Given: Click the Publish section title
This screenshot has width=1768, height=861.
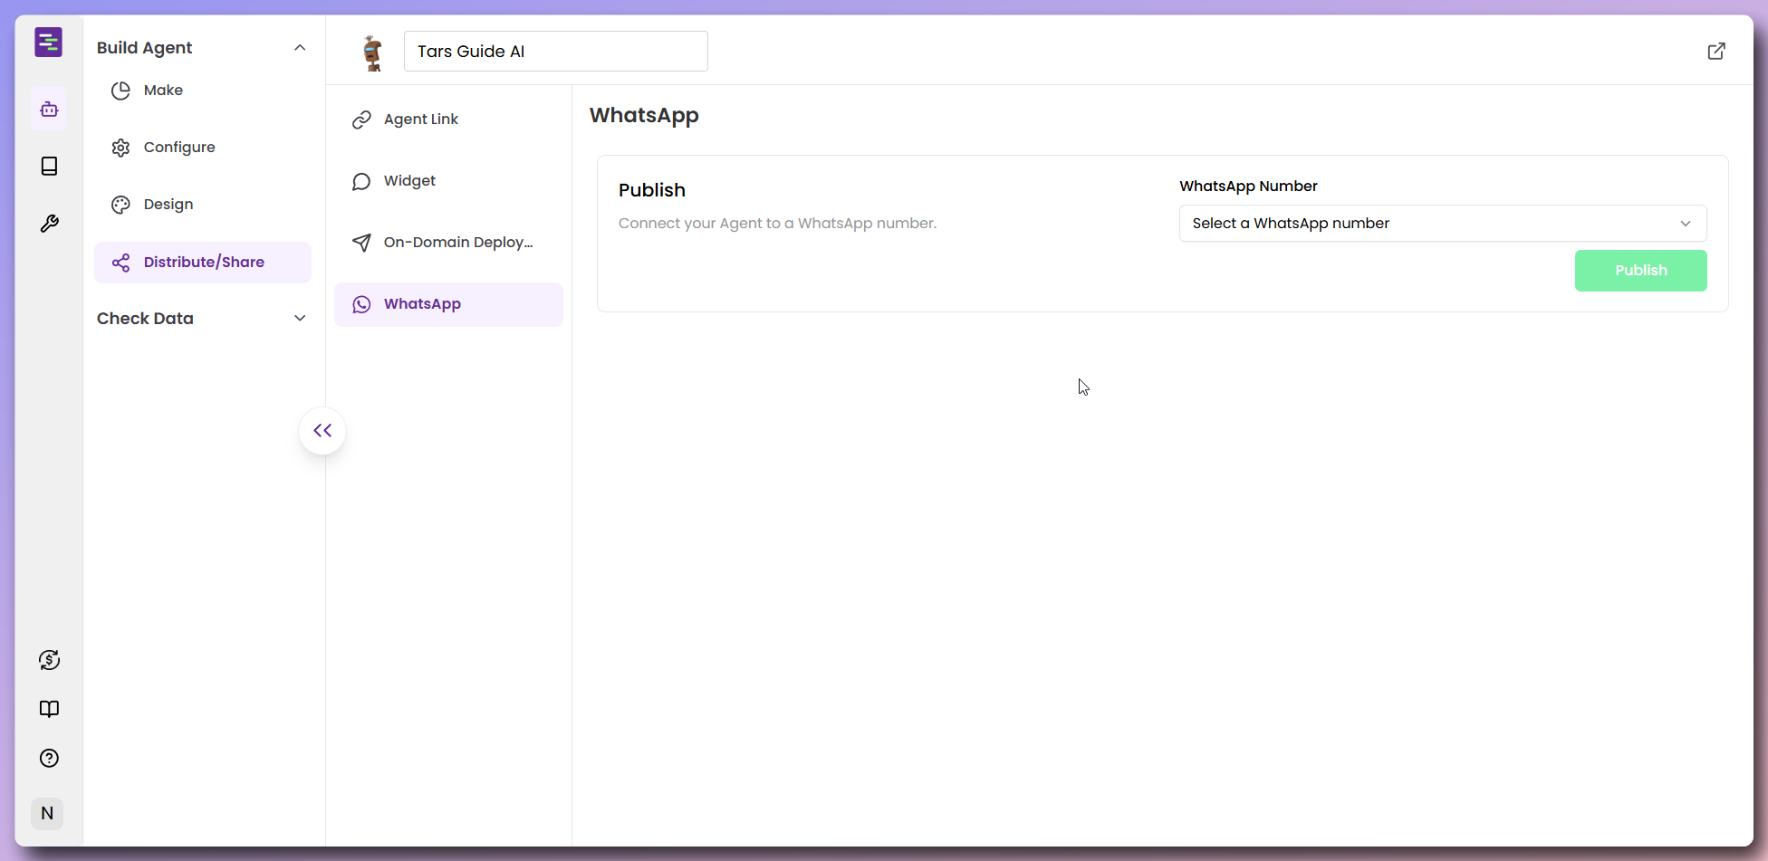Looking at the screenshot, I should 652,190.
